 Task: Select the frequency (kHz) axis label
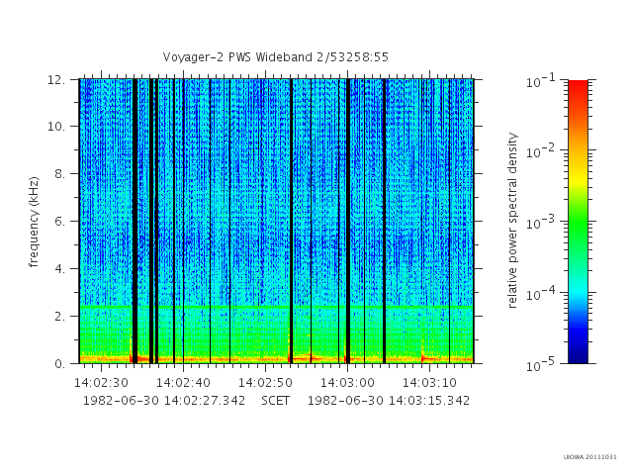click(34, 222)
